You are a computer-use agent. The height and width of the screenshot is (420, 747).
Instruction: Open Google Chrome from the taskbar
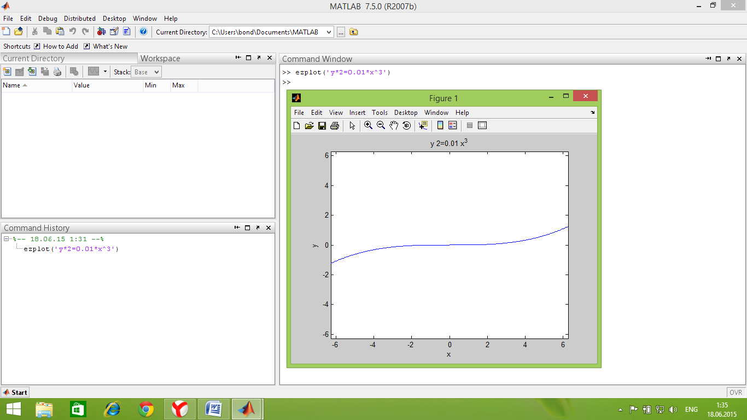point(146,409)
